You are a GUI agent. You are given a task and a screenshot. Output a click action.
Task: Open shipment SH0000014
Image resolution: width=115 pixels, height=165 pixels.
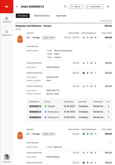click(35, 112)
